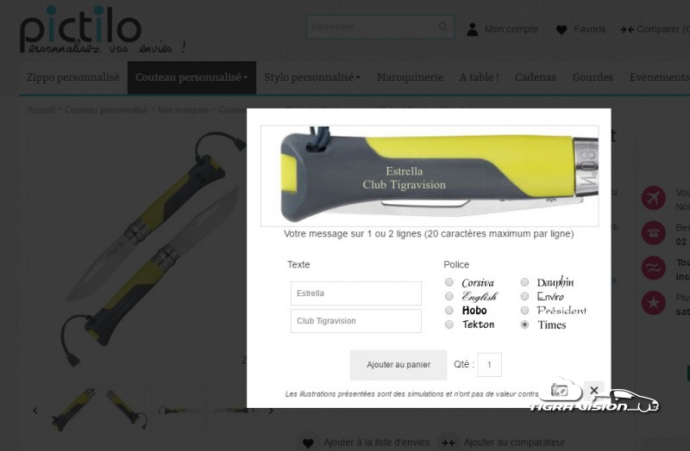Click the search magnifier icon
The width and height of the screenshot is (690, 451).
[x=442, y=27]
